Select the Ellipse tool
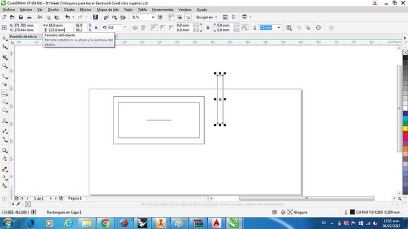 [x=4, y=102]
